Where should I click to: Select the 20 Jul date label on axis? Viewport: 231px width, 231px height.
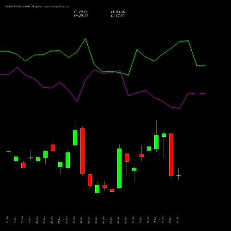click(177, 220)
